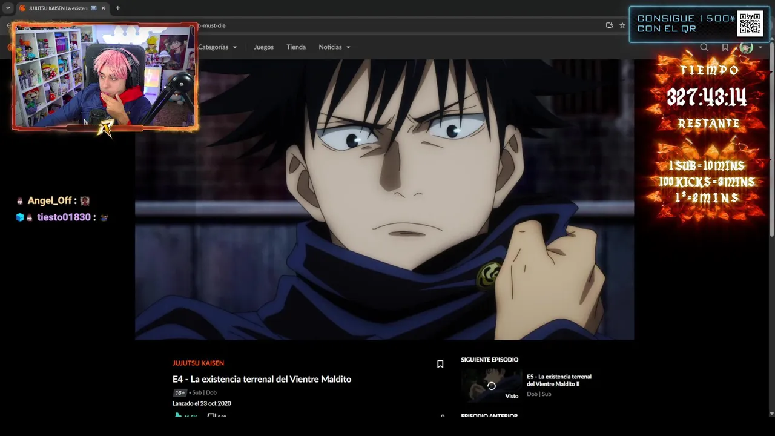Open next episode E5 thumbnail
The image size is (775, 436).
click(x=491, y=386)
